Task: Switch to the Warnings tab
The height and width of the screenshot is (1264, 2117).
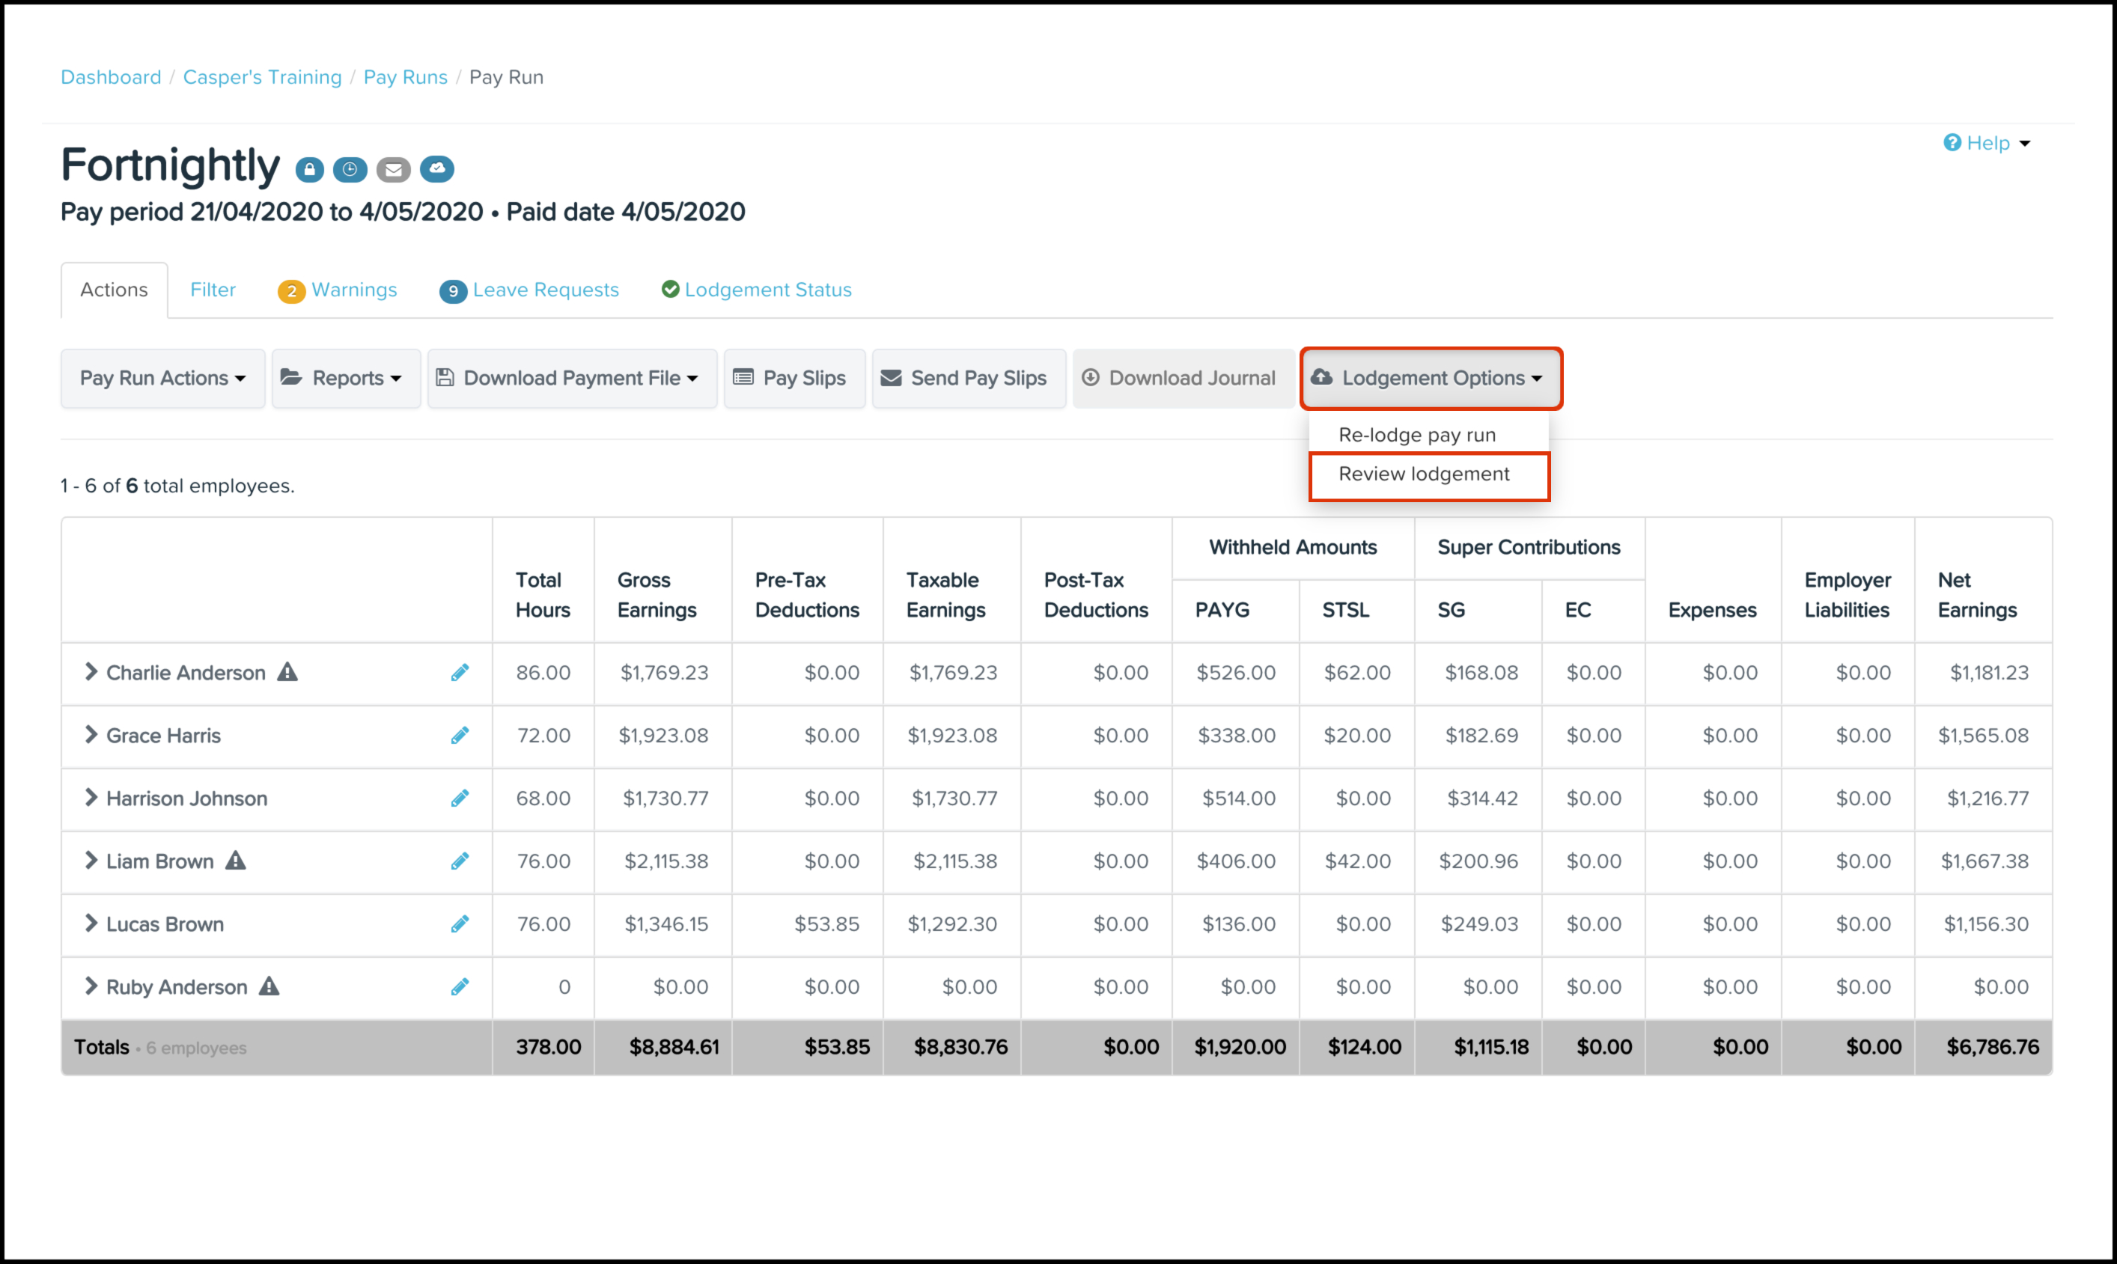Action: (x=338, y=290)
